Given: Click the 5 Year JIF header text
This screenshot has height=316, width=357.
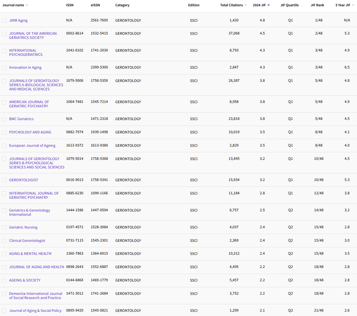Looking at the screenshot, I should tap(343, 5).
